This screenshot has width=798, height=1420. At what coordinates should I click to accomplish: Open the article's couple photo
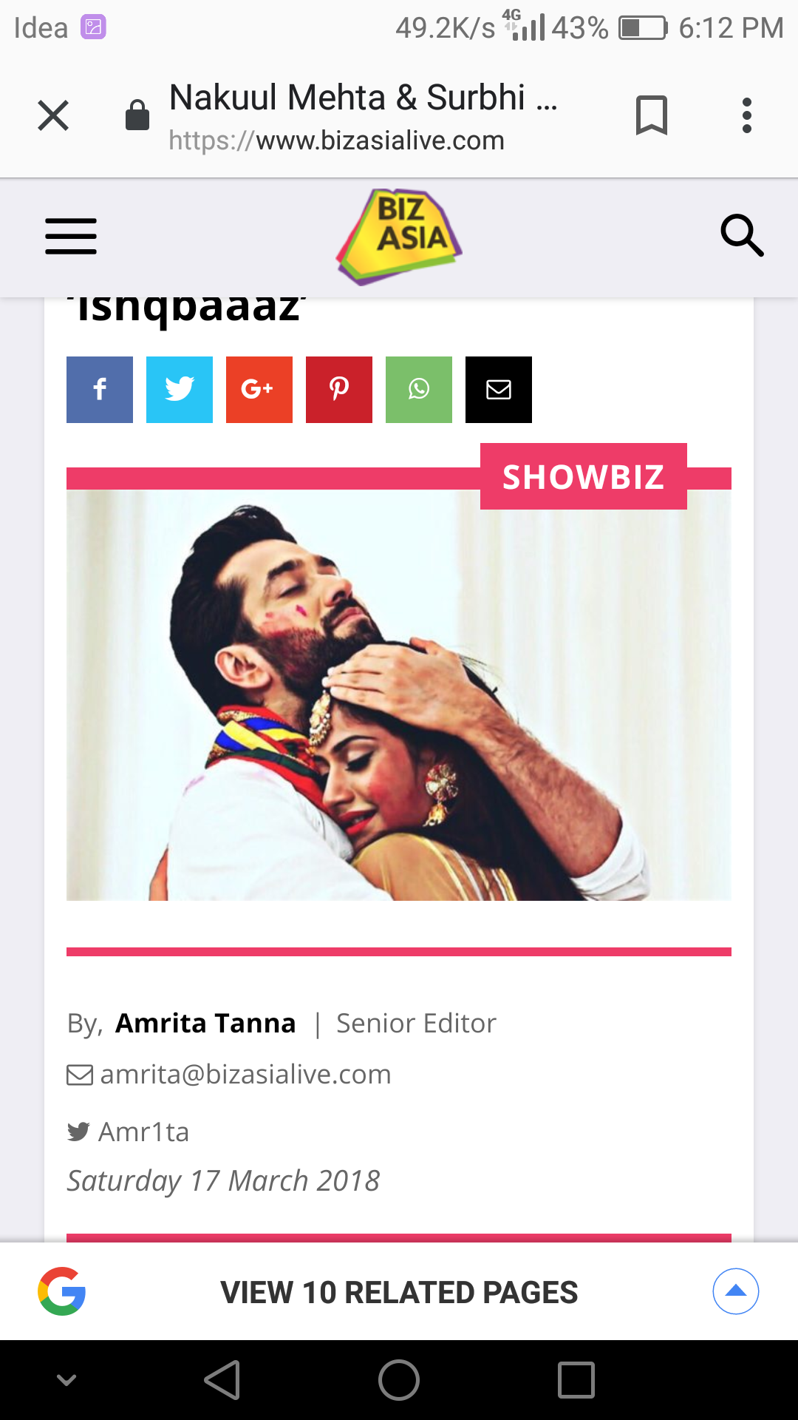(x=399, y=695)
